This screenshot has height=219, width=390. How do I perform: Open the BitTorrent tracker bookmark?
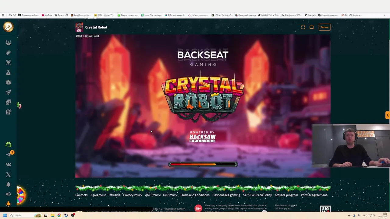coord(175,15)
